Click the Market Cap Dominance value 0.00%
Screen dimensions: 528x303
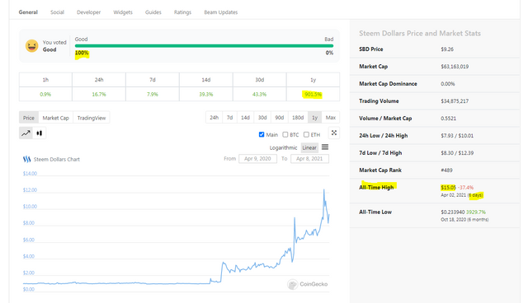click(x=447, y=84)
